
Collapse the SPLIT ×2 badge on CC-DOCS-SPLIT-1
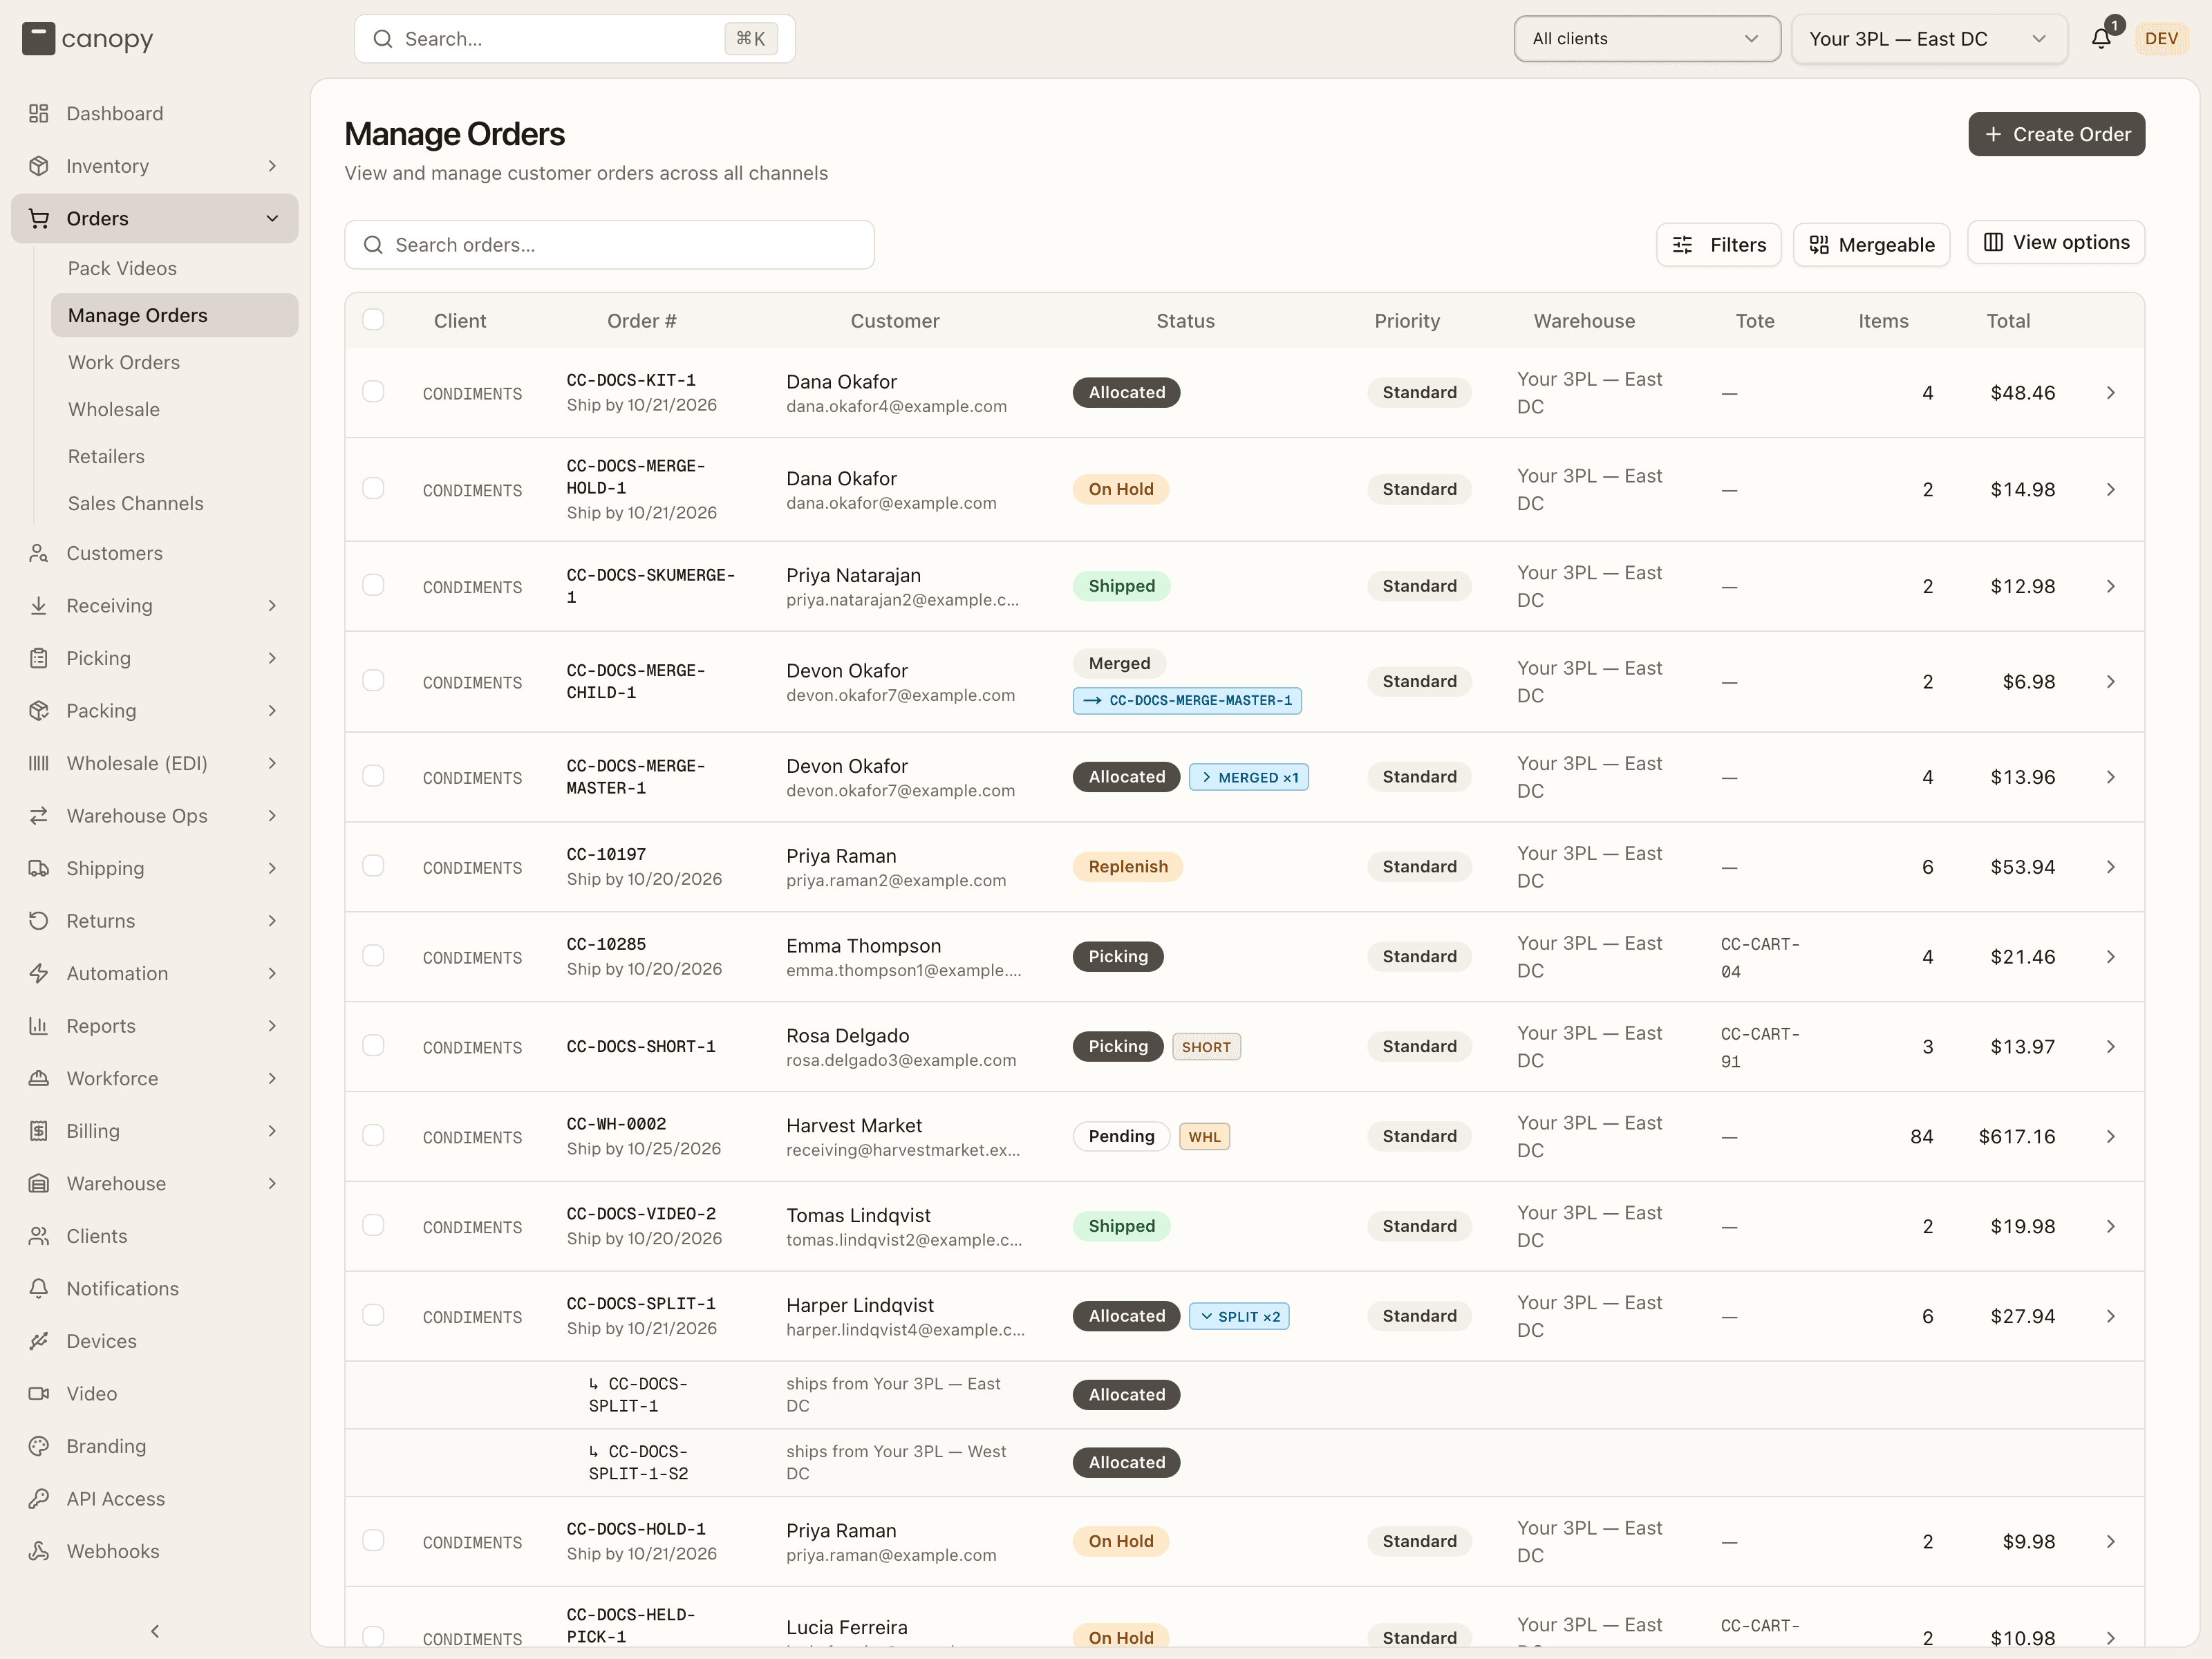click(1239, 1316)
